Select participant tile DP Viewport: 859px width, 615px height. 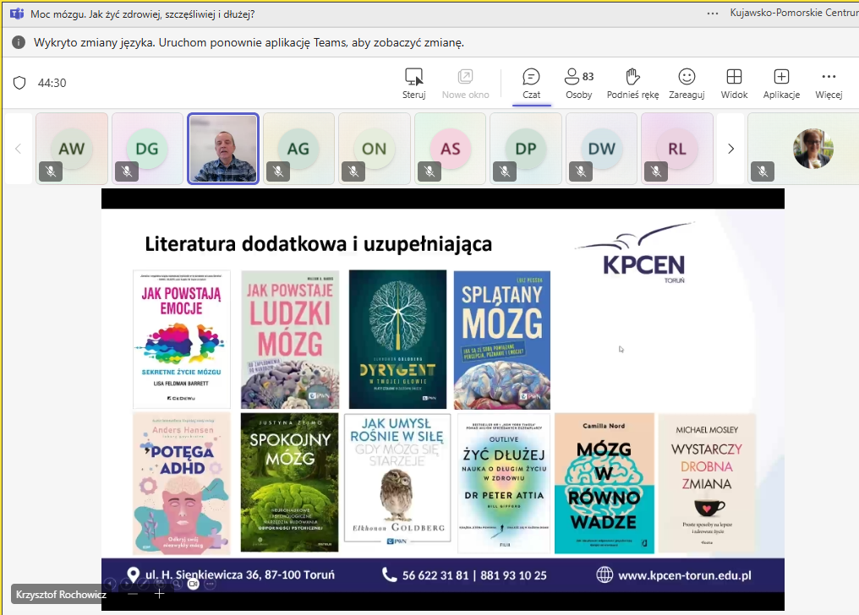526,149
